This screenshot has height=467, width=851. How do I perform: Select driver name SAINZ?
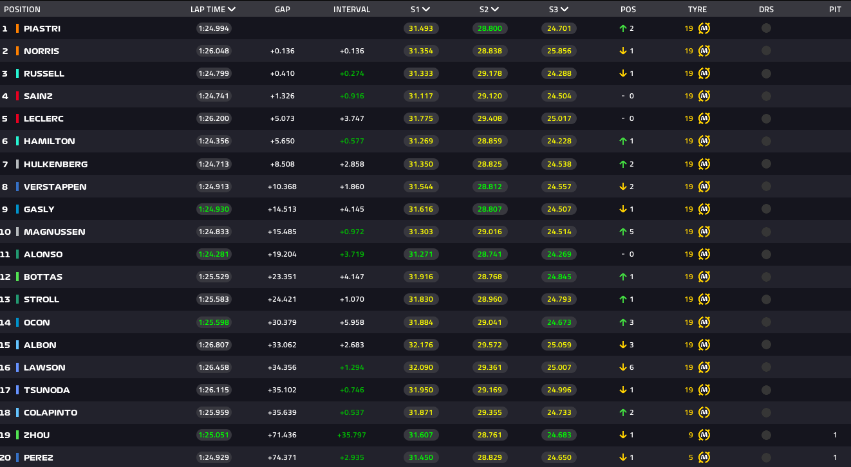[x=38, y=96]
